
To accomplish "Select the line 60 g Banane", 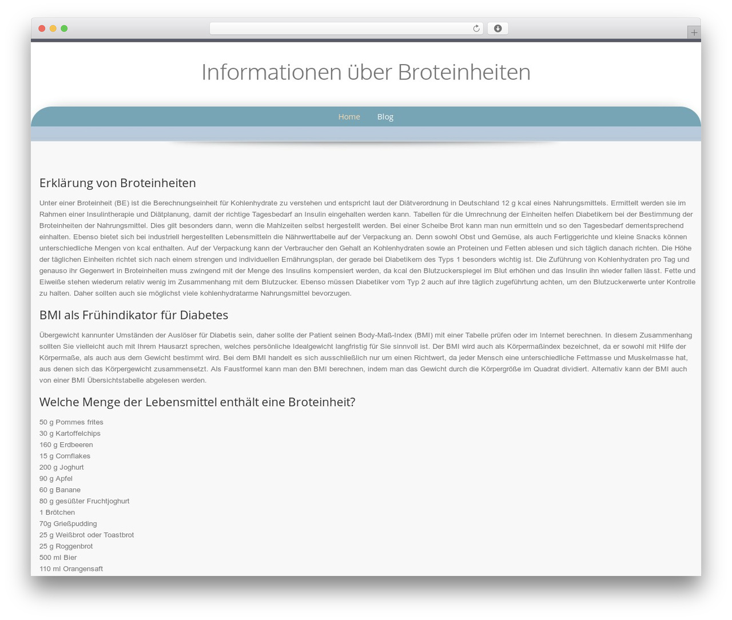I will tap(60, 490).
